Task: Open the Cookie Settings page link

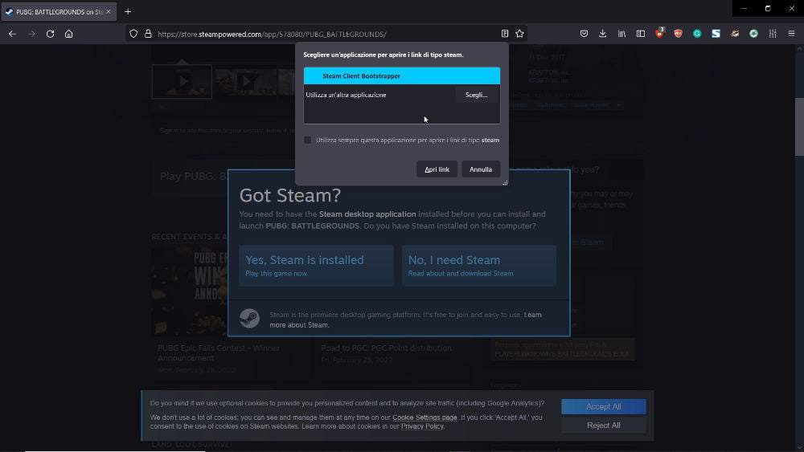Action: 425,417
